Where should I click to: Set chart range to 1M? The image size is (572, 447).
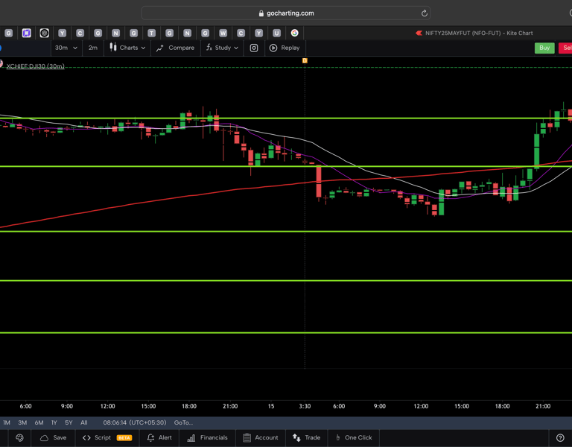point(7,422)
